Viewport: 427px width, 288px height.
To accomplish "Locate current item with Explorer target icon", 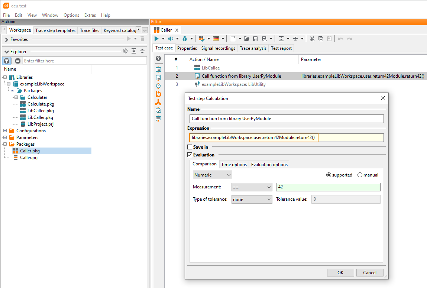I will click(125, 51).
